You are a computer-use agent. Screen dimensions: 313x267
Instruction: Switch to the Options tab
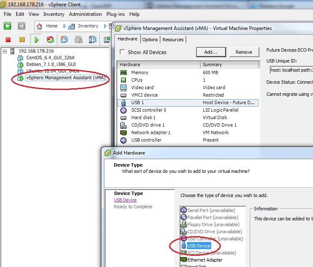pyautogui.click(x=150, y=40)
